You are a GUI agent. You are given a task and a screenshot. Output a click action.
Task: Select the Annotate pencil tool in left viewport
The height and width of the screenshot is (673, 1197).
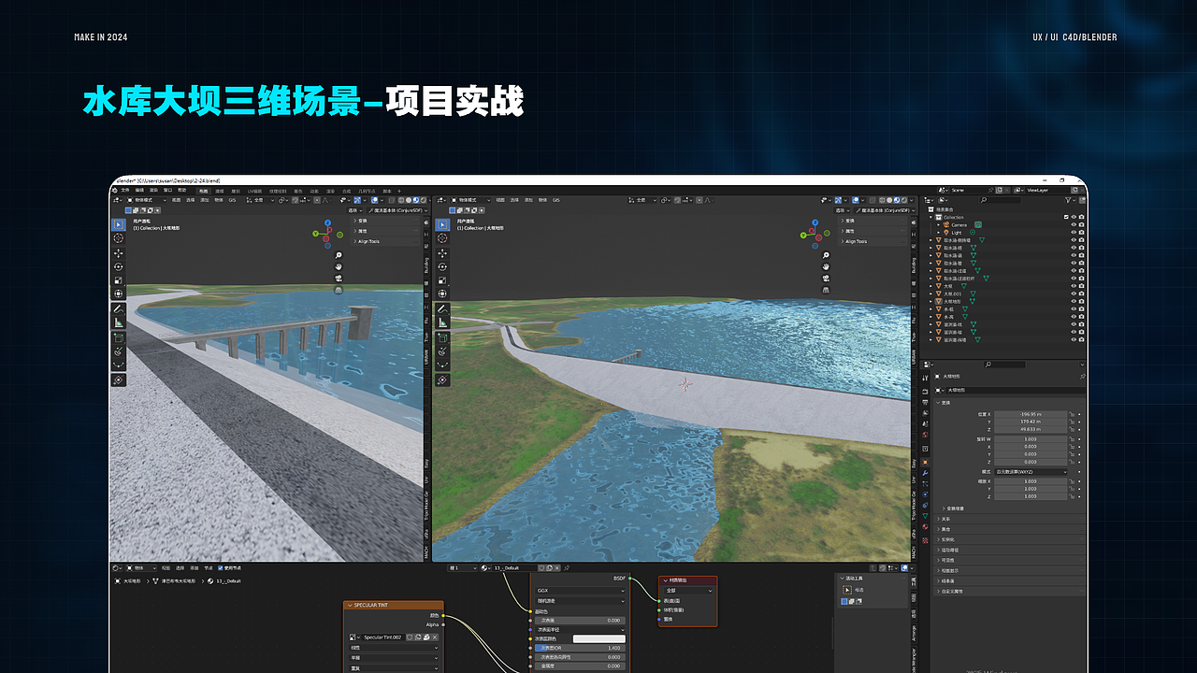(119, 308)
